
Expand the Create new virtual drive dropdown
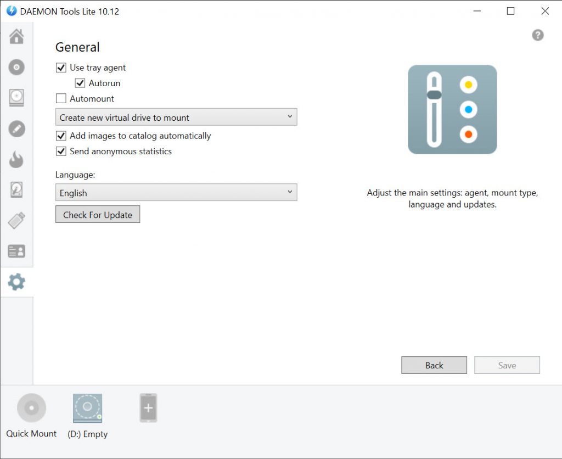176,117
